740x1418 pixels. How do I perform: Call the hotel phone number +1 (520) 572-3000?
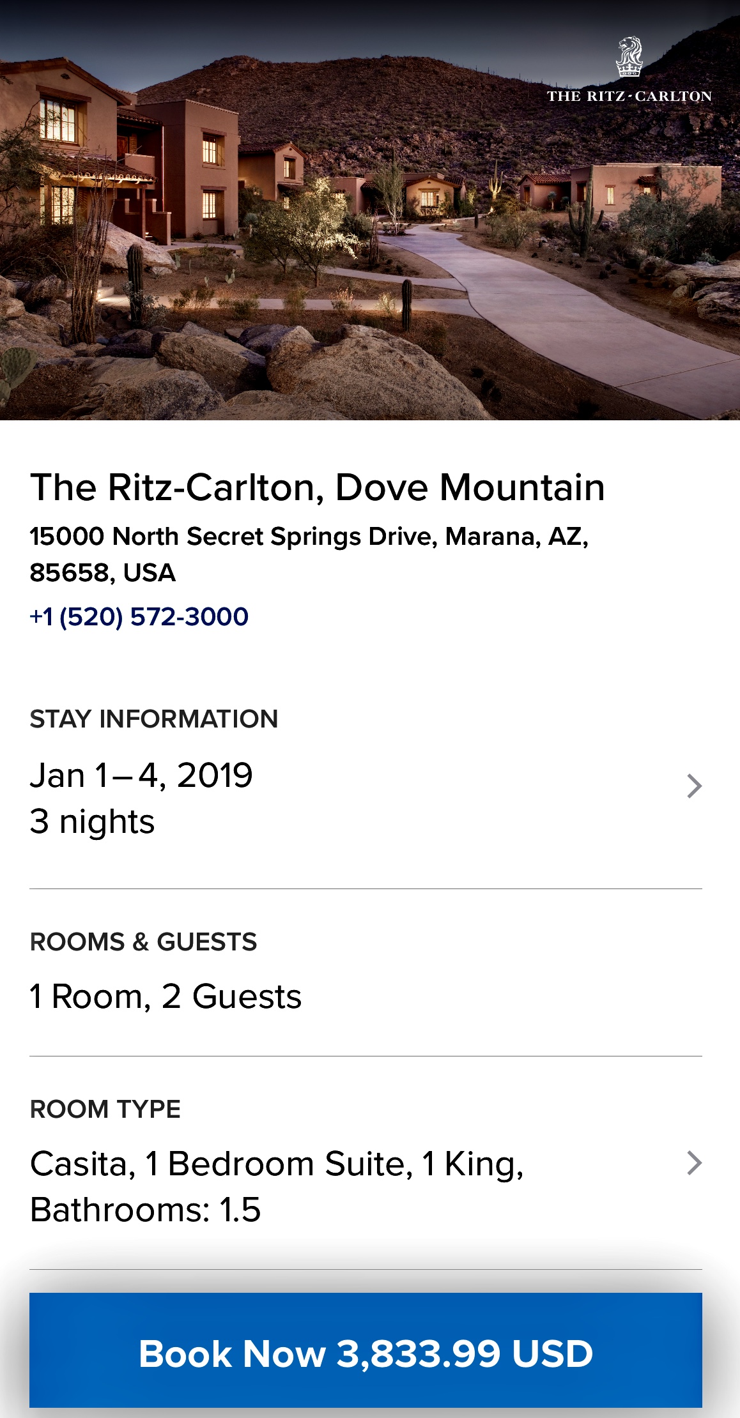139,617
